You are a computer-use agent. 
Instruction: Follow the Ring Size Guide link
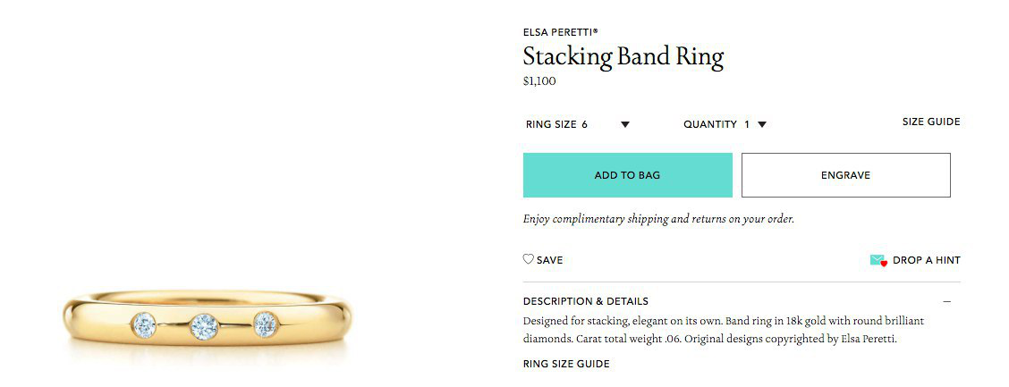565,364
